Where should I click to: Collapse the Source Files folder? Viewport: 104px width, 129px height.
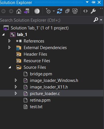[x=10, y=67]
